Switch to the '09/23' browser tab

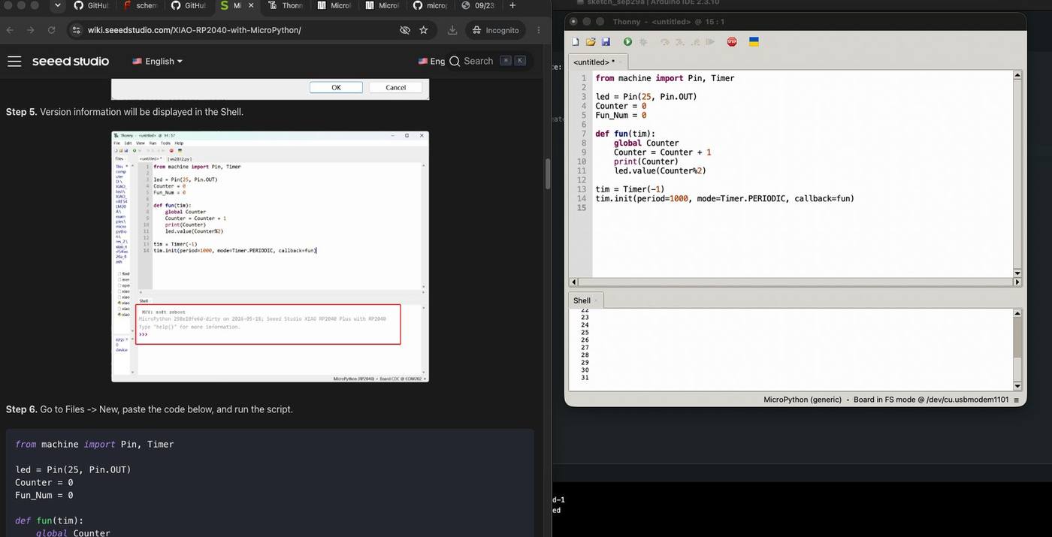478,5
